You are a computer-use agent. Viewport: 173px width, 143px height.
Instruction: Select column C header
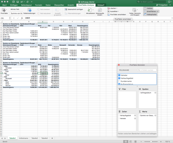(x=43, y=22)
